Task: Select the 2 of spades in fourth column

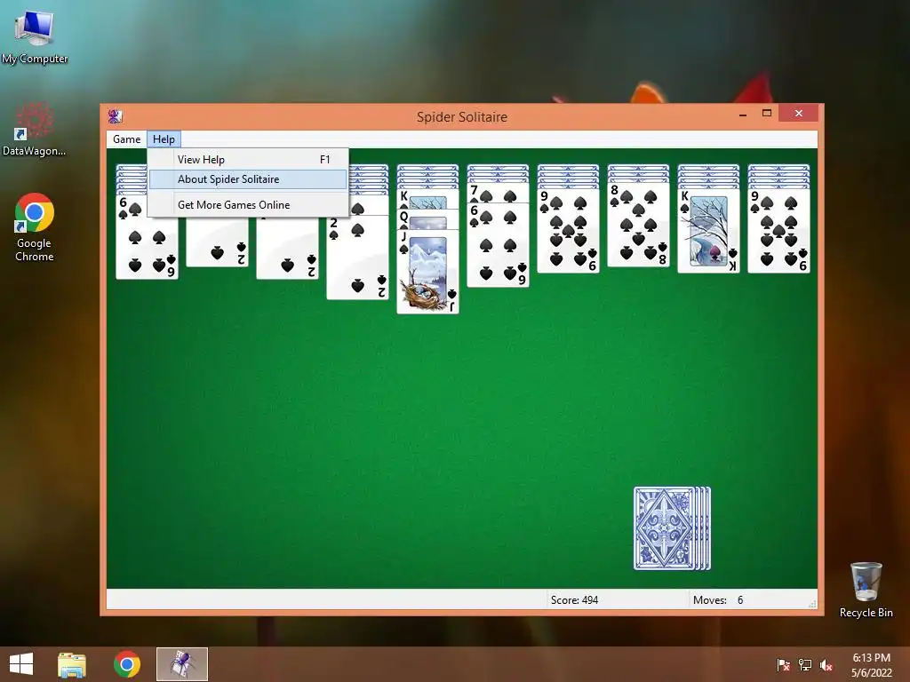Action: (357, 258)
